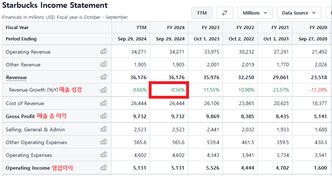Click the FY 2020 column header

[318, 28]
